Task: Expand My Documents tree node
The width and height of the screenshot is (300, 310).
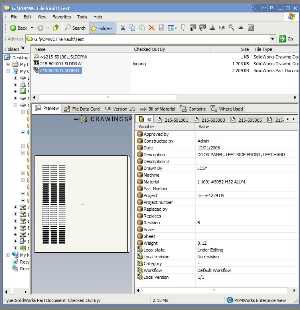Action: (x=8, y=64)
